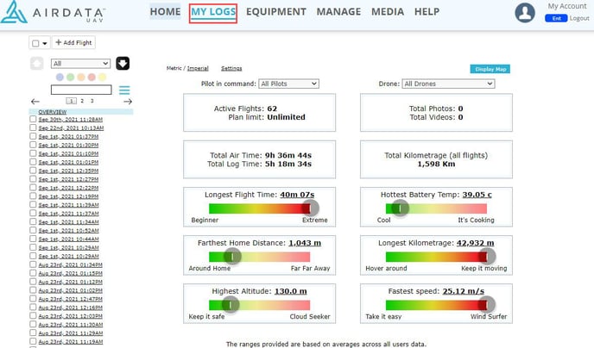
Task: Toggle the select-all flights checkbox
Action: pyautogui.click(x=35, y=43)
